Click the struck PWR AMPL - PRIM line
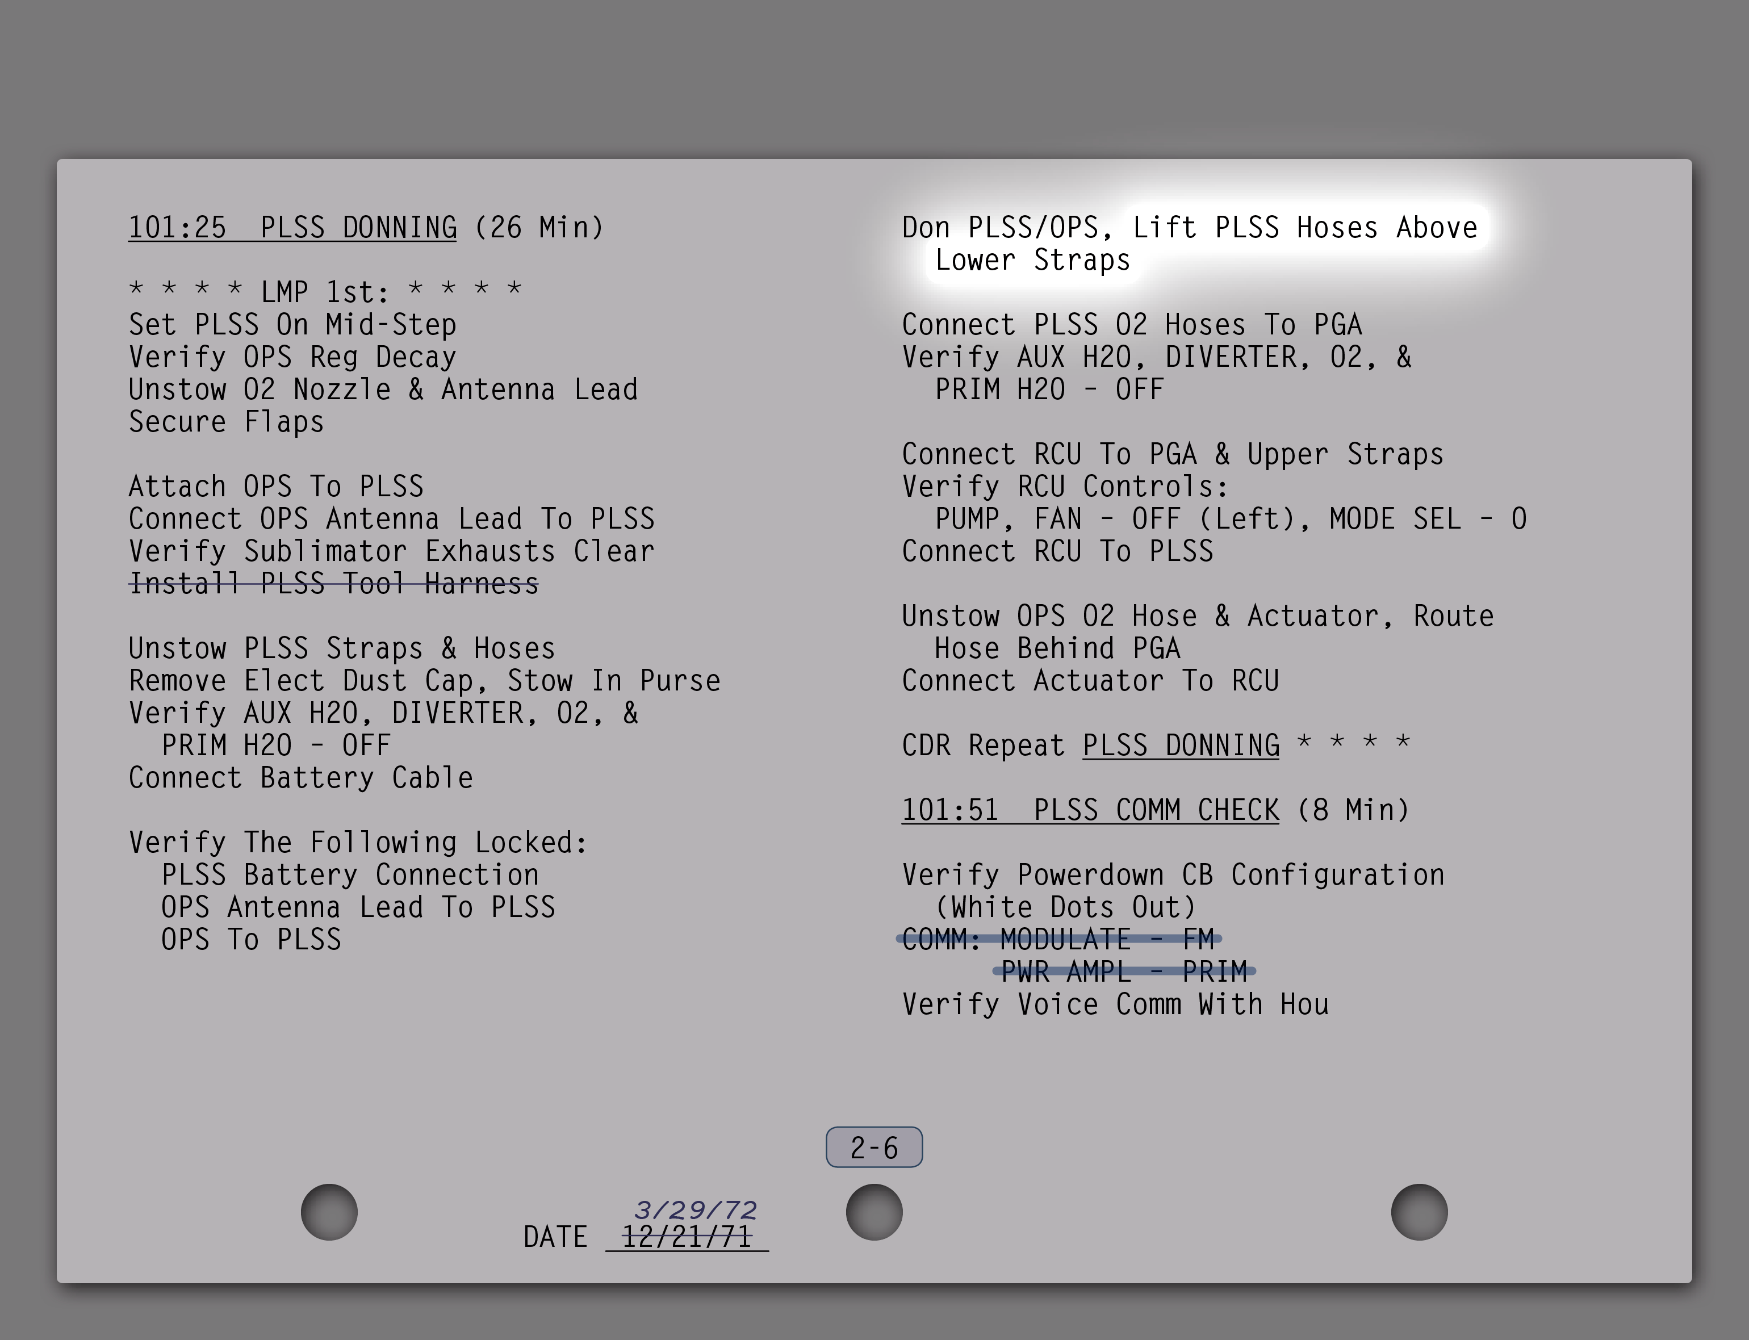The height and width of the screenshot is (1340, 1749). 1123,972
